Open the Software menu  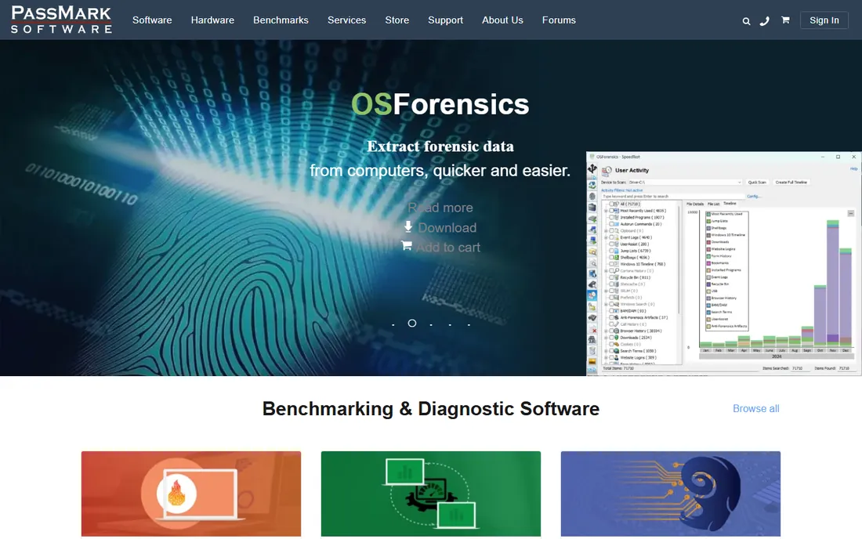[152, 20]
